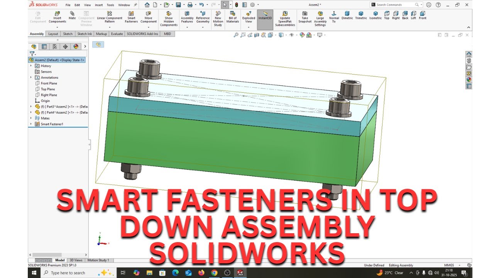The height and width of the screenshot is (278, 494).
Task: Click the Save icon in quick toolbar
Action: pyautogui.click(x=178, y=5)
